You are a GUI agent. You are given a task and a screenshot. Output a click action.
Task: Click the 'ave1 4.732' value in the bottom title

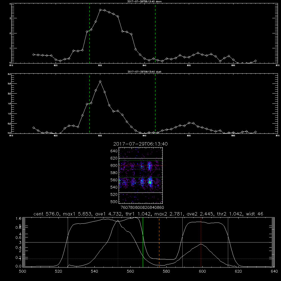click(109, 214)
